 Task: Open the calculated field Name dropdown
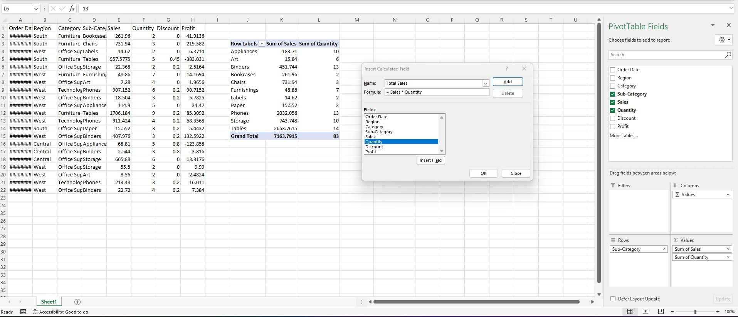486,83
